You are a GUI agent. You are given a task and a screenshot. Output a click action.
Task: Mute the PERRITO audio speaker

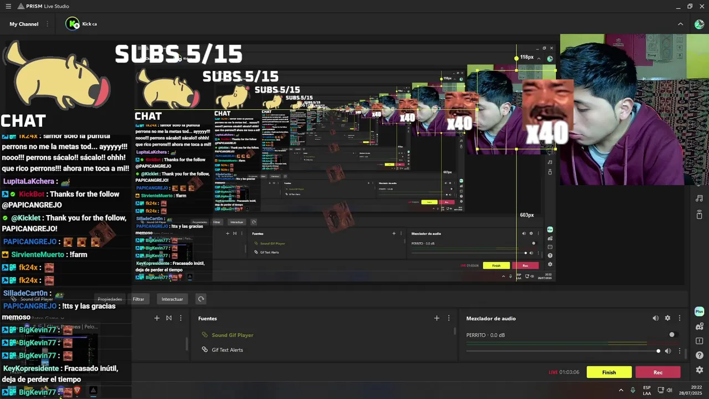tap(668, 351)
